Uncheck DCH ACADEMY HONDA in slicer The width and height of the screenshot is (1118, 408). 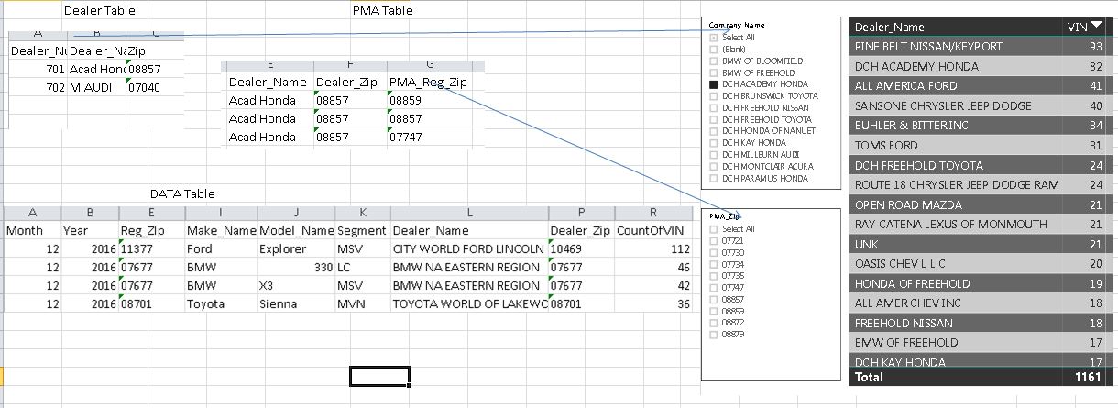tap(714, 84)
